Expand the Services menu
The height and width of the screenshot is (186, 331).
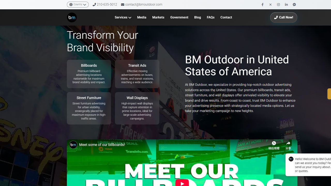click(x=123, y=17)
